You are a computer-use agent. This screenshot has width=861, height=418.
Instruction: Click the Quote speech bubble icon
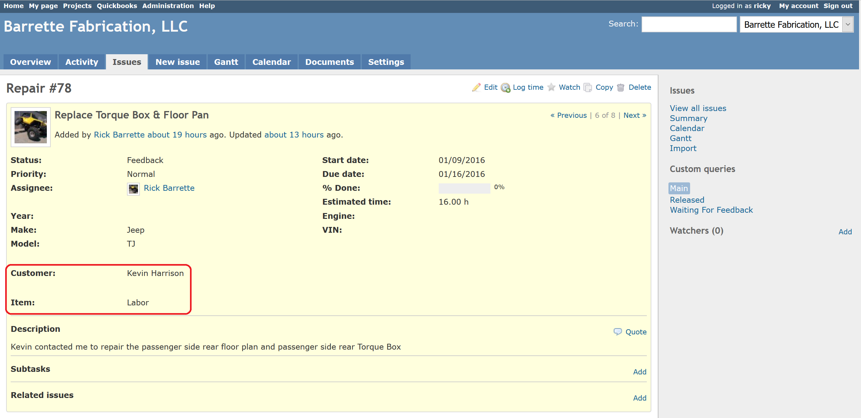[x=617, y=331]
